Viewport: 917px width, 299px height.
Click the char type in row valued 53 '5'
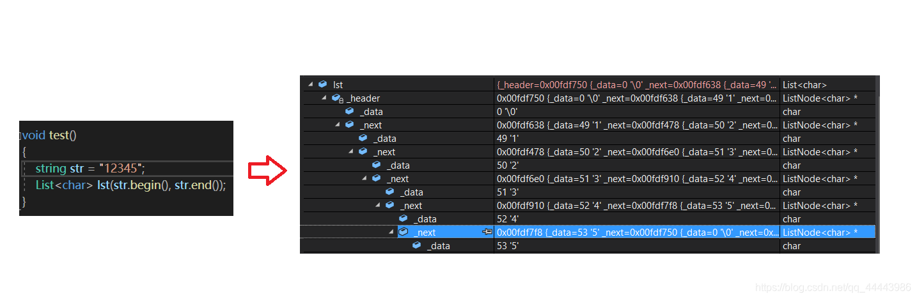pos(792,246)
